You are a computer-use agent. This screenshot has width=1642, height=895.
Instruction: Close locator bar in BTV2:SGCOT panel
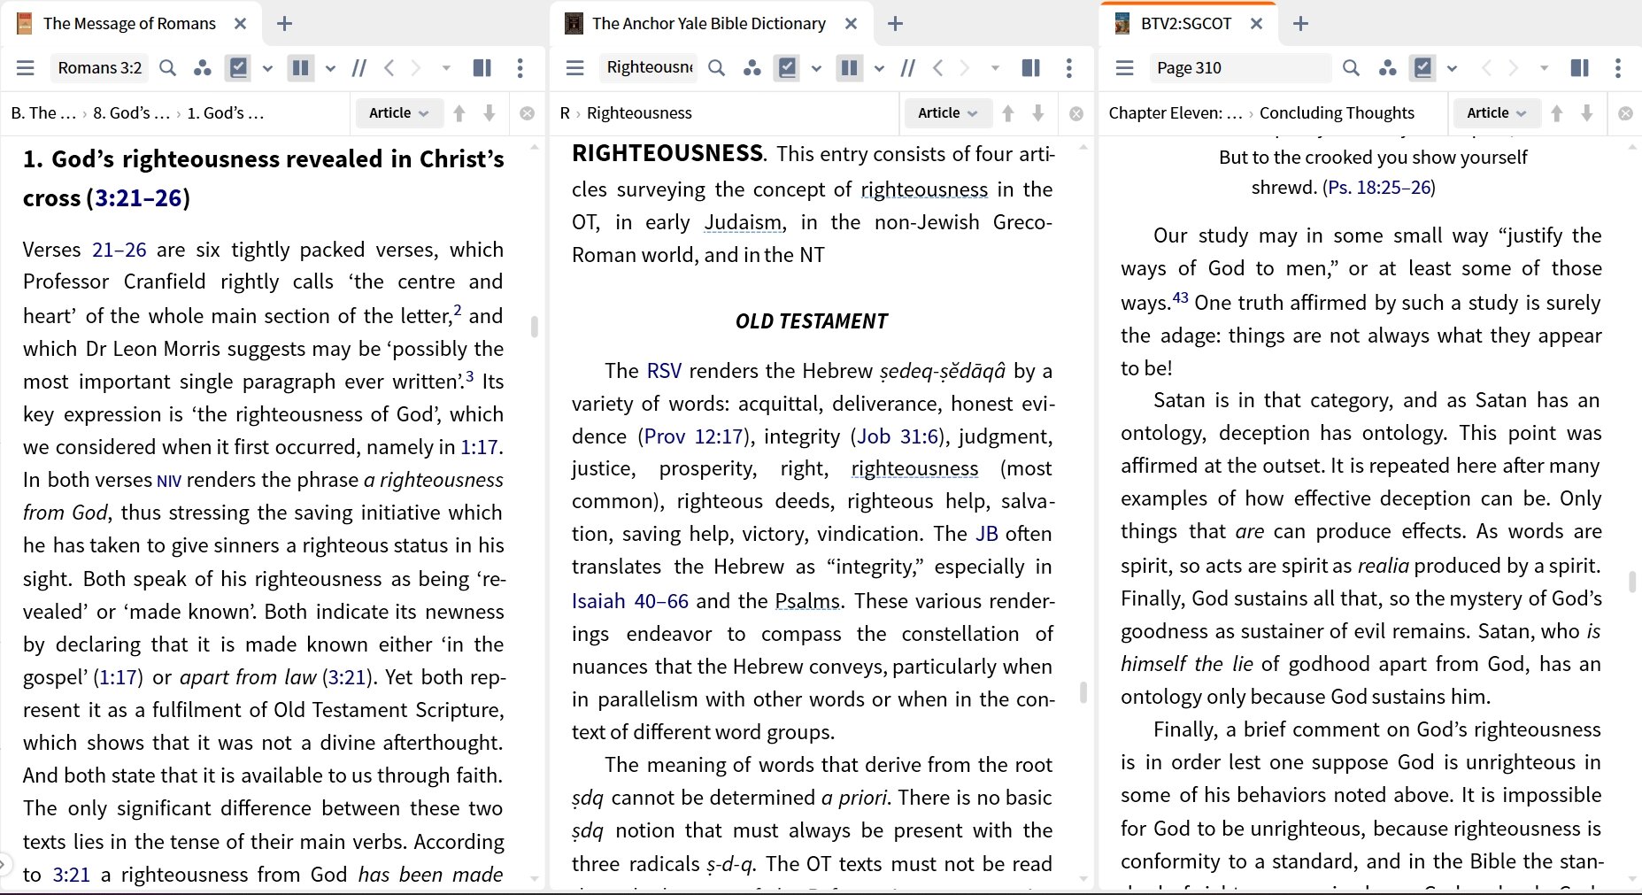(x=1625, y=113)
